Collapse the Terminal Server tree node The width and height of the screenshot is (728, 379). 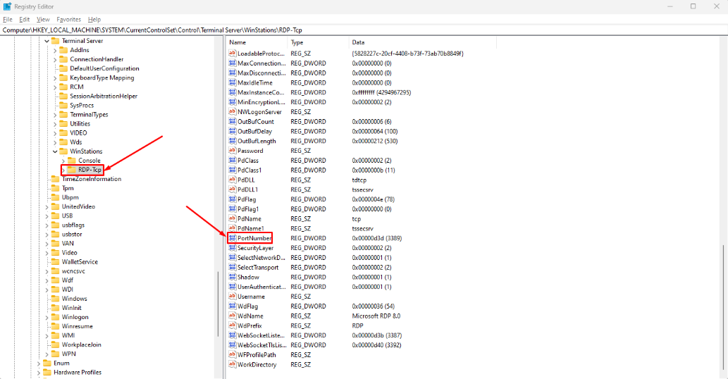(x=47, y=41)
